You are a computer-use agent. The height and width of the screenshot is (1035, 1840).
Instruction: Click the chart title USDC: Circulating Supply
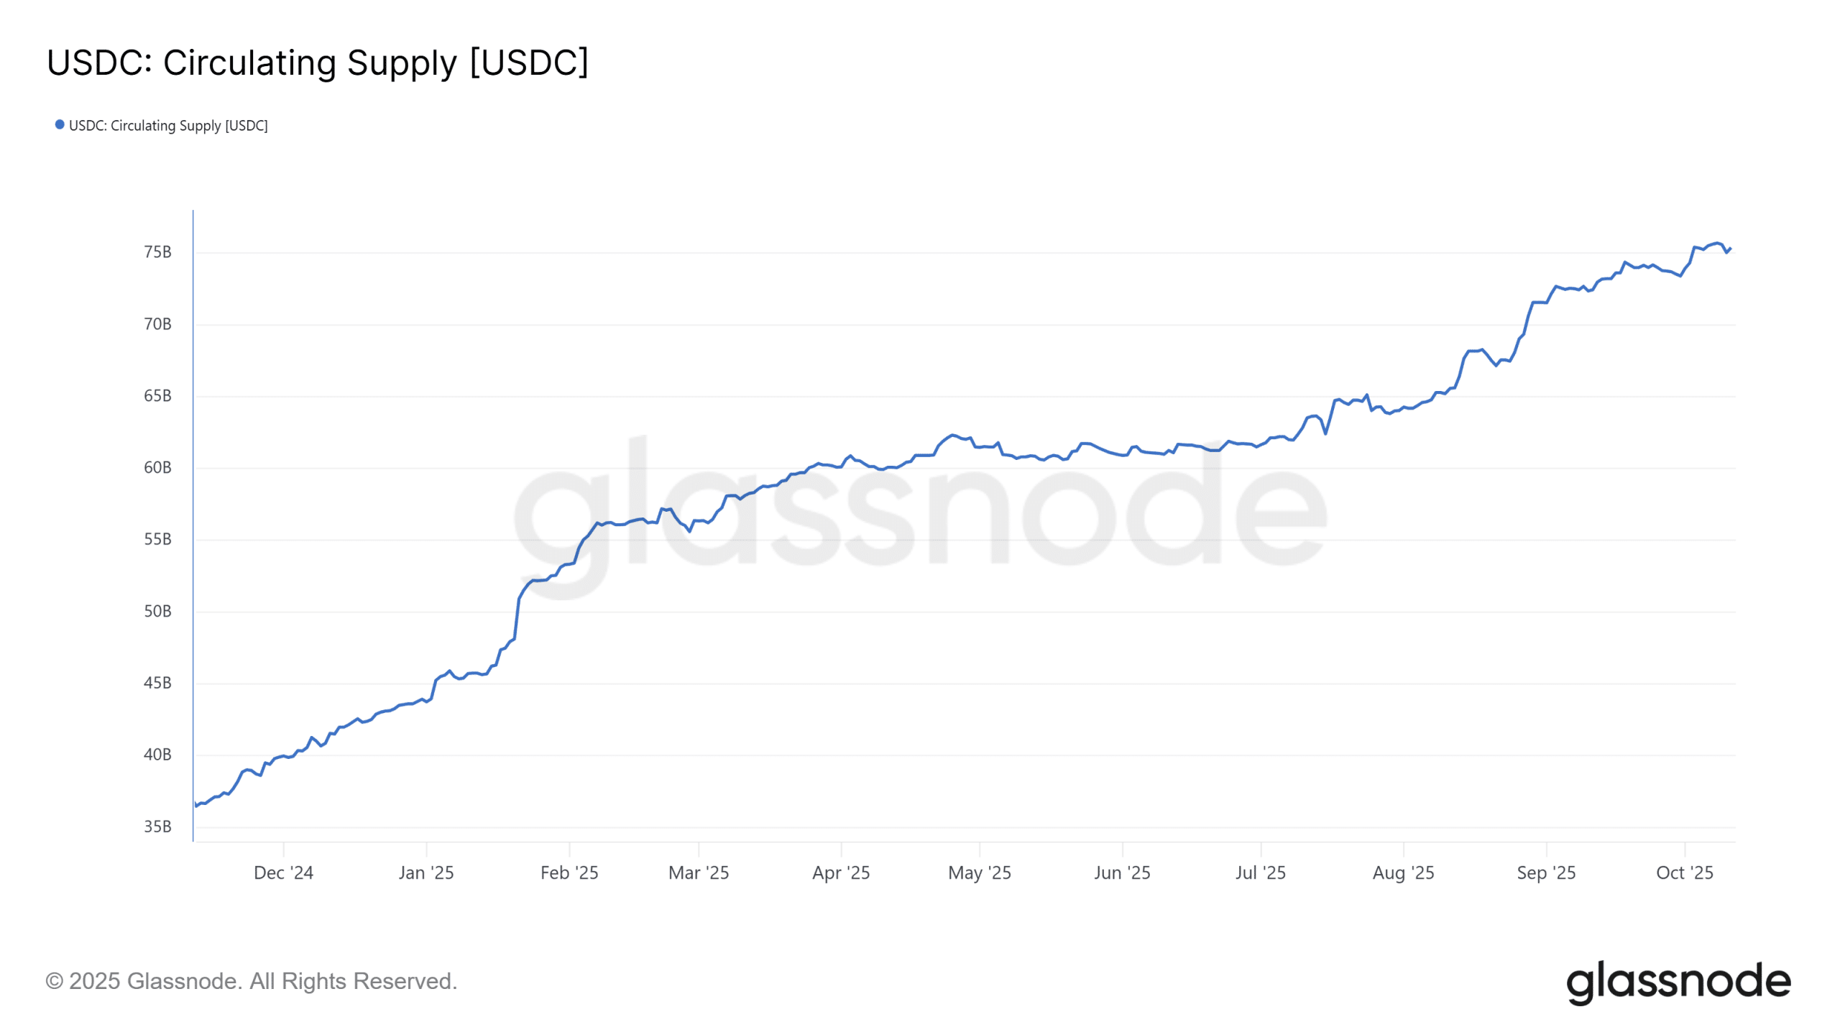[317, 63]
